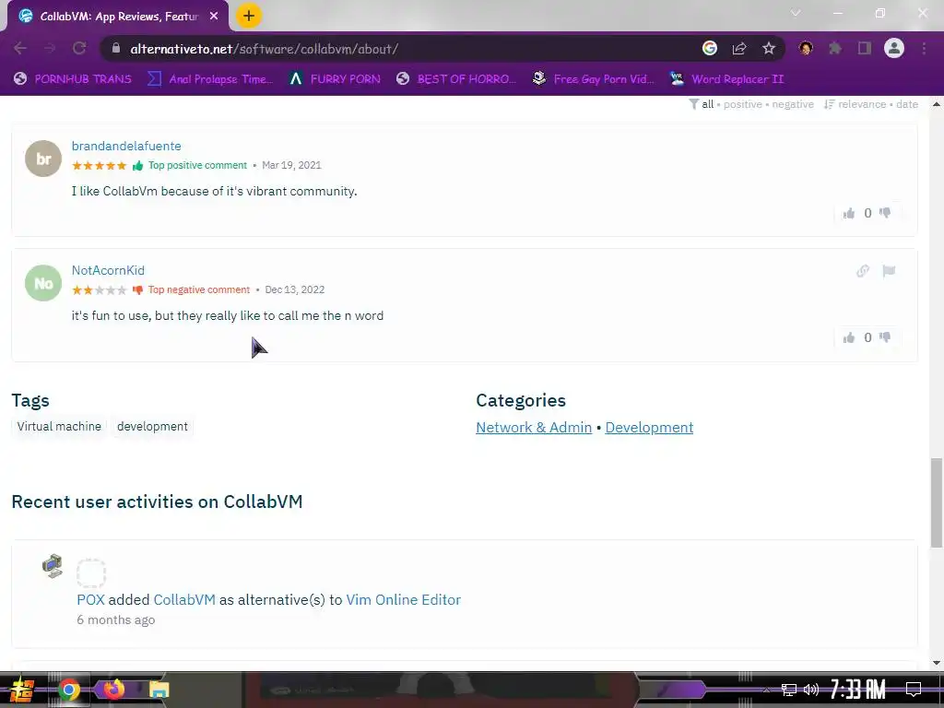Copy link to NotAcornKid's comment via chain icon
This screenshot has height=708, width=944.
(x=863, y=271)
